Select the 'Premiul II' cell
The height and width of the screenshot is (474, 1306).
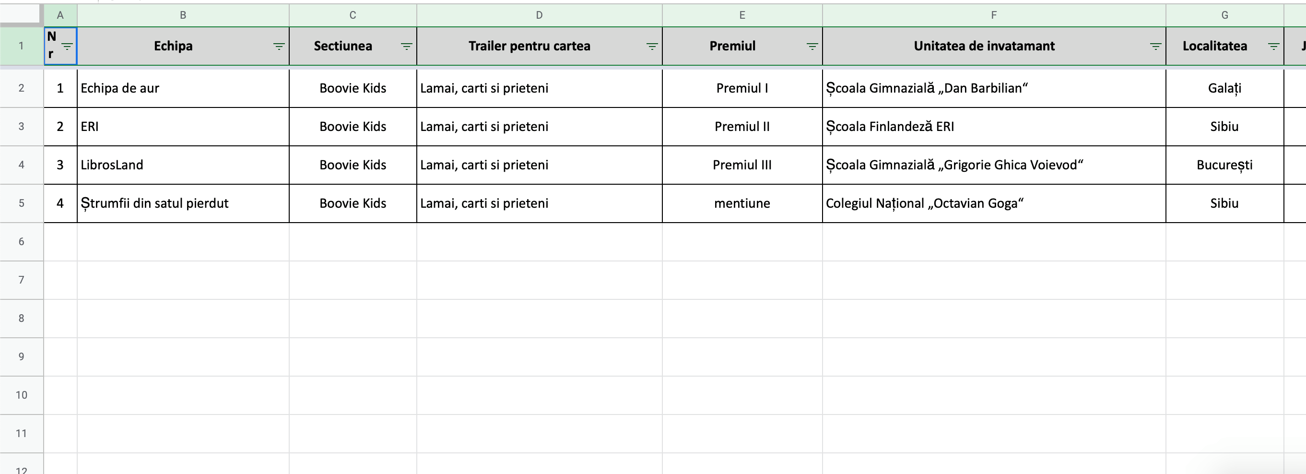pos(742,126)
